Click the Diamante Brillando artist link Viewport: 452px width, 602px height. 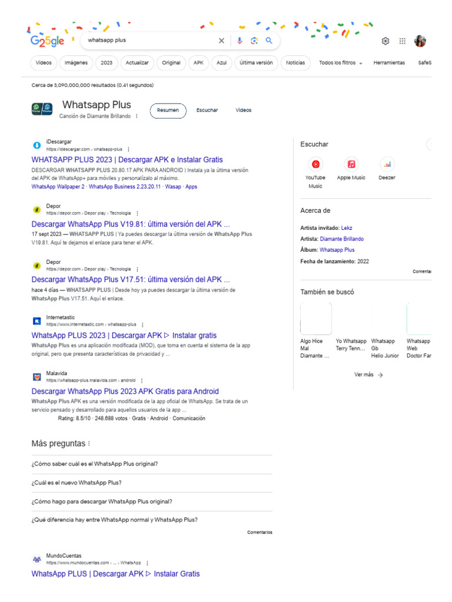tap(342, 239)
